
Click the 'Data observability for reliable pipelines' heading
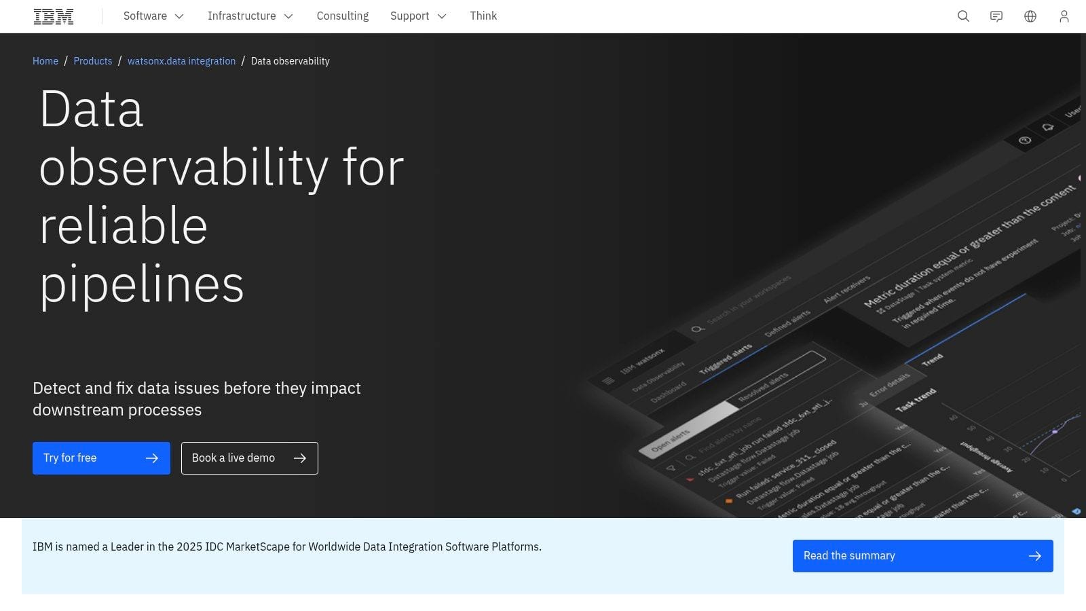pos(221,197)
